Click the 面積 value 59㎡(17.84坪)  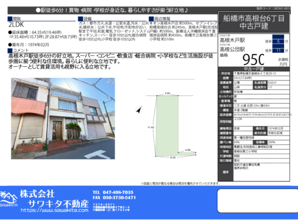243,78
